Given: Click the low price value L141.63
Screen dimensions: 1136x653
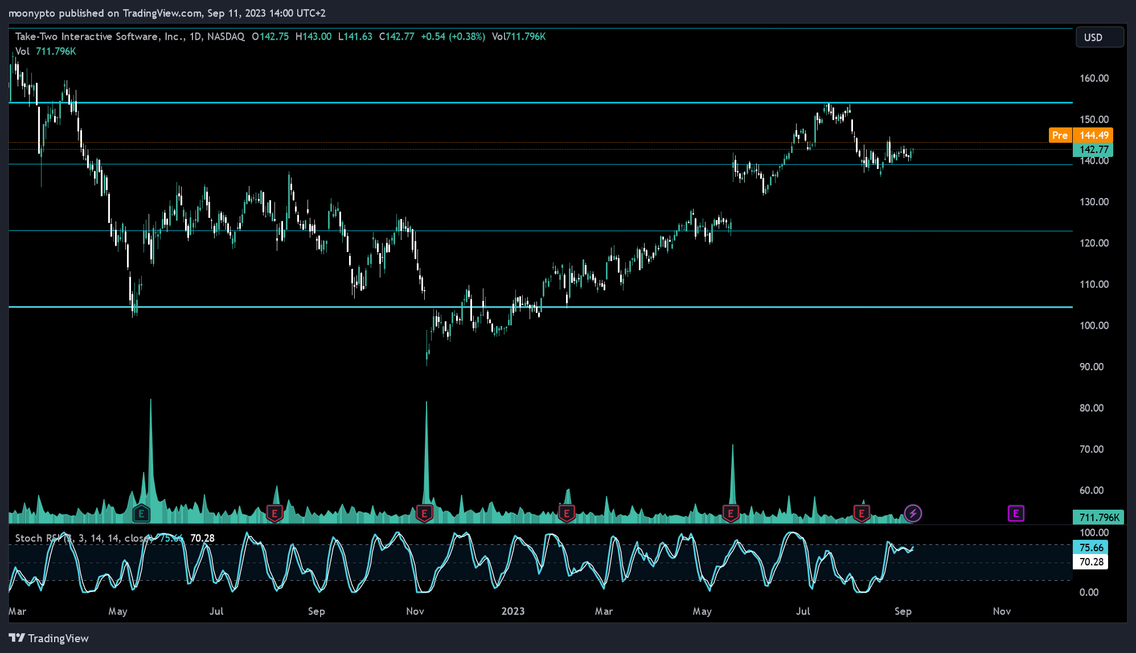Looking at the screenshot, I should pyautogui.click(x=355, y=36).
